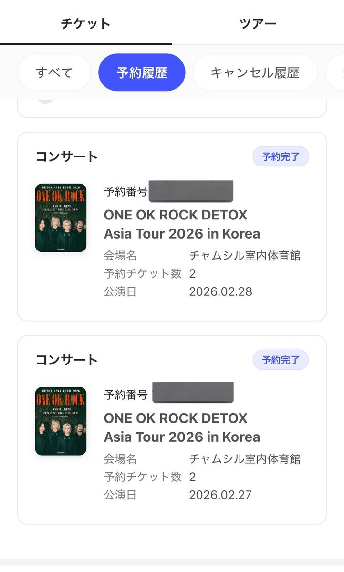Switch to the チケット tab

coord(86,23)
